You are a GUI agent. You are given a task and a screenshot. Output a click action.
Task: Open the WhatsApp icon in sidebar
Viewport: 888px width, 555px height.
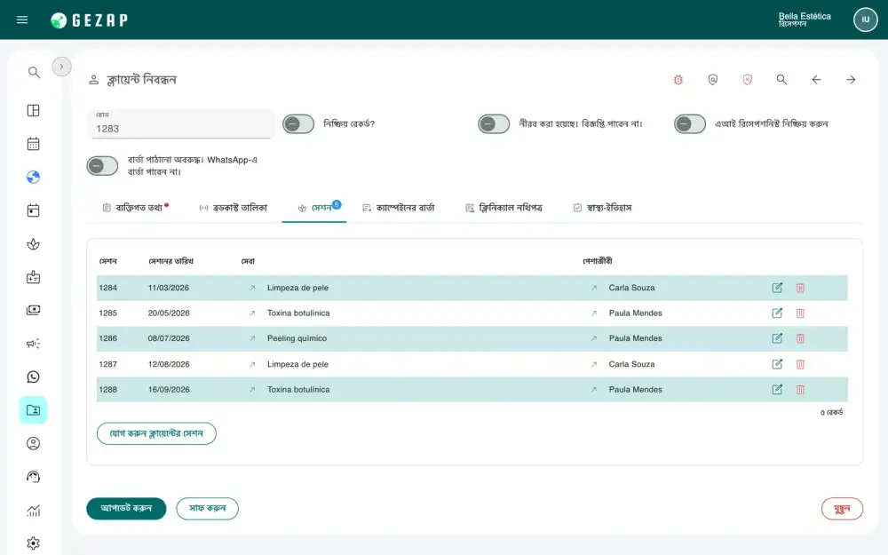34,377
